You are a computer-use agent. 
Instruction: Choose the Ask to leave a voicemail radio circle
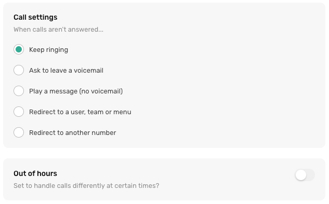(19, 70)
